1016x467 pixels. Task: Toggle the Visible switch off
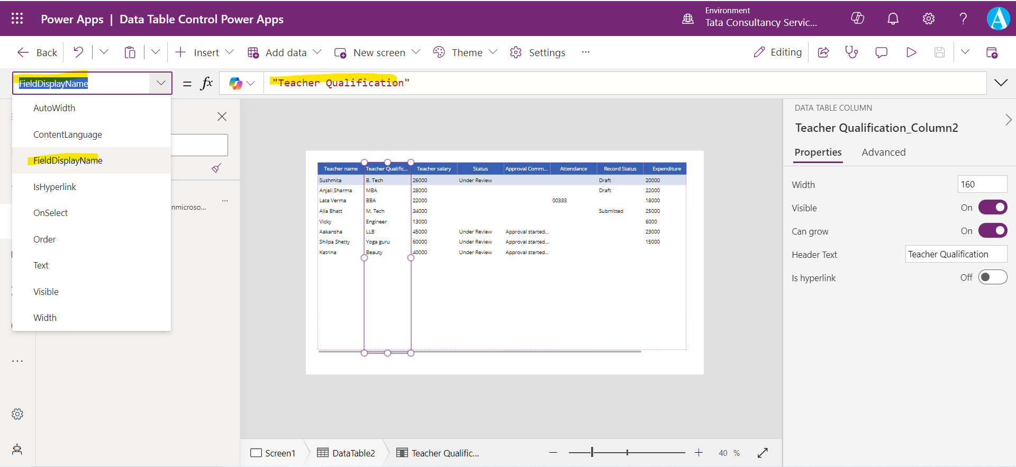992,208
